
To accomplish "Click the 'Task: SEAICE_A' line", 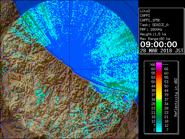I will point(154,25).
